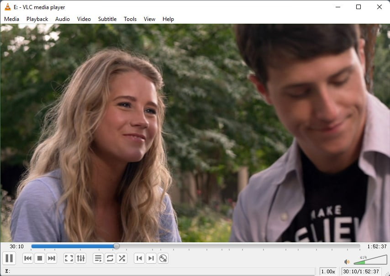Toggle fullscreen video mode
This screenshot has width=390, height=276.
(69, 258)
